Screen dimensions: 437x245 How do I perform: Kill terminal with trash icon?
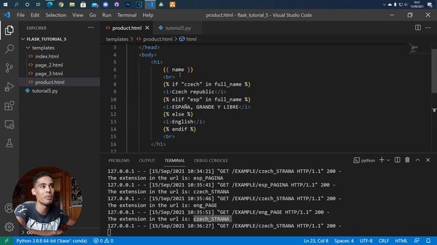(x=408, y=160)
